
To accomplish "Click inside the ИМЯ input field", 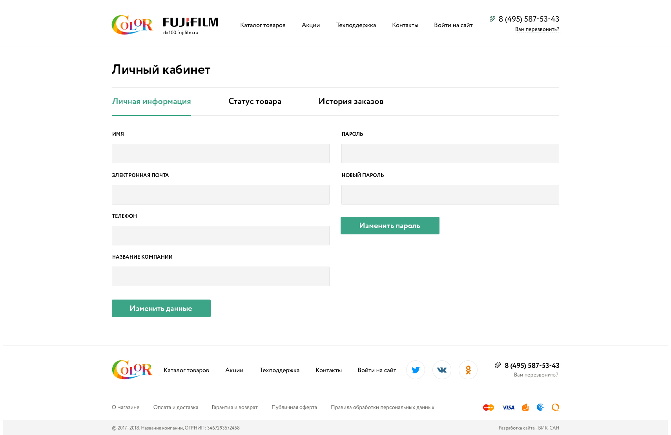I will (x=221, y=153).
